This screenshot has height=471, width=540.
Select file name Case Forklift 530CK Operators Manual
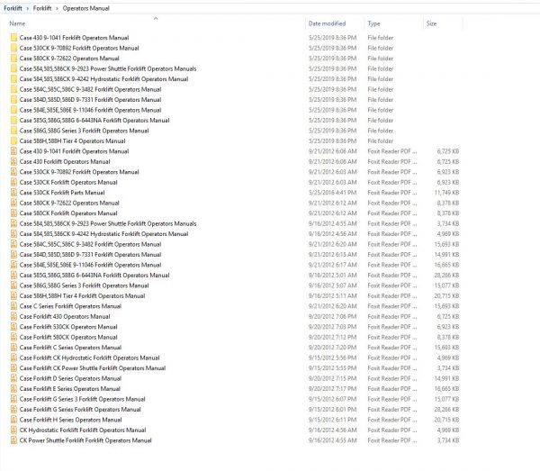(68, 327)
